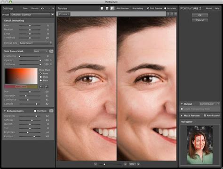Pick the first eyedropper below color map
The height and width of the screenshot is (169, 223).
point(41,86)
